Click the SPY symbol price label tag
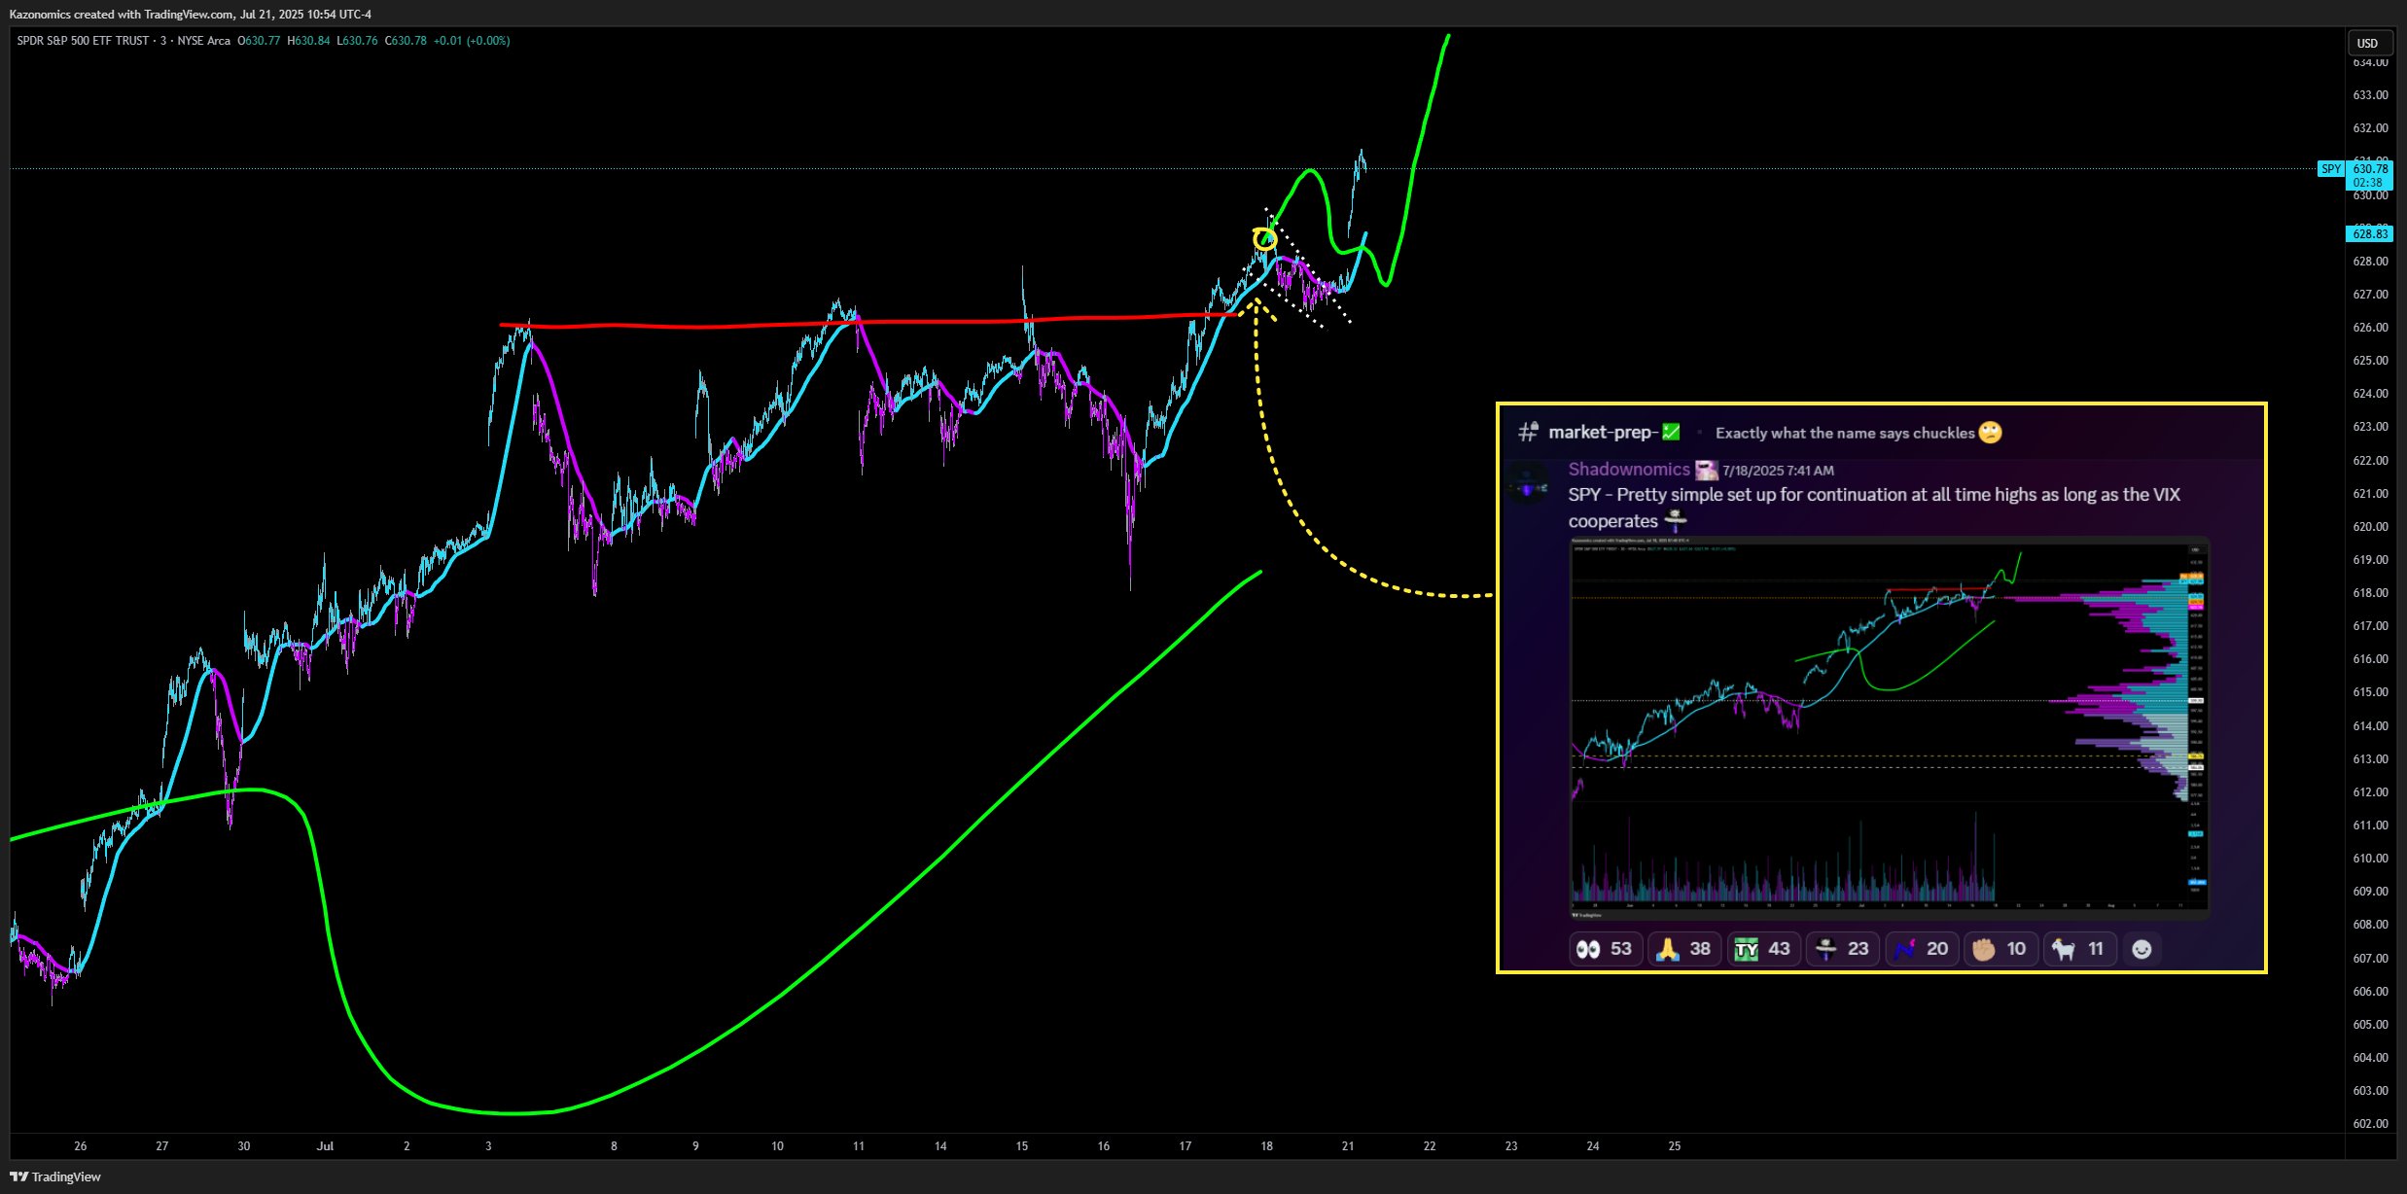This screenshot has width=2407, height=1194. (x=2331, y=169)
